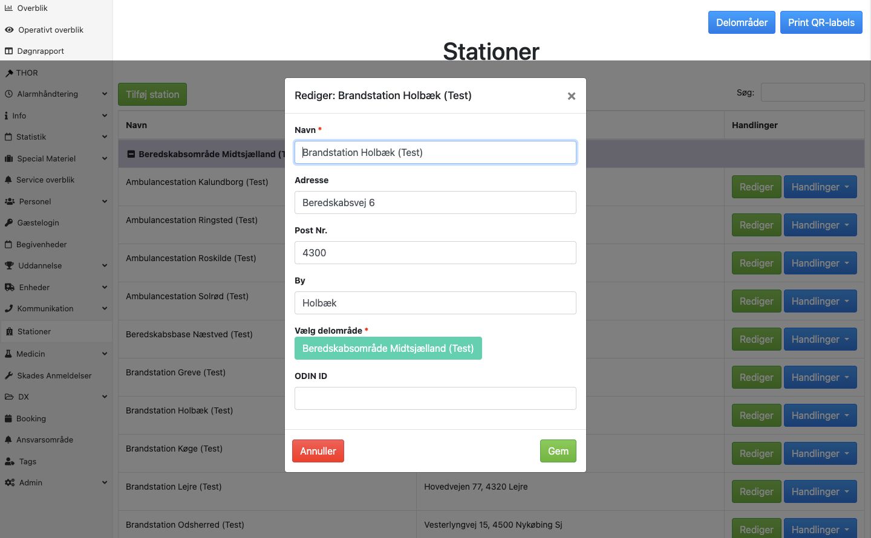Click the flask icon beside Medicin
Image resolution: width=871 pixels, height=538 pixels.
pyautogui.click(x=8, y=354)
